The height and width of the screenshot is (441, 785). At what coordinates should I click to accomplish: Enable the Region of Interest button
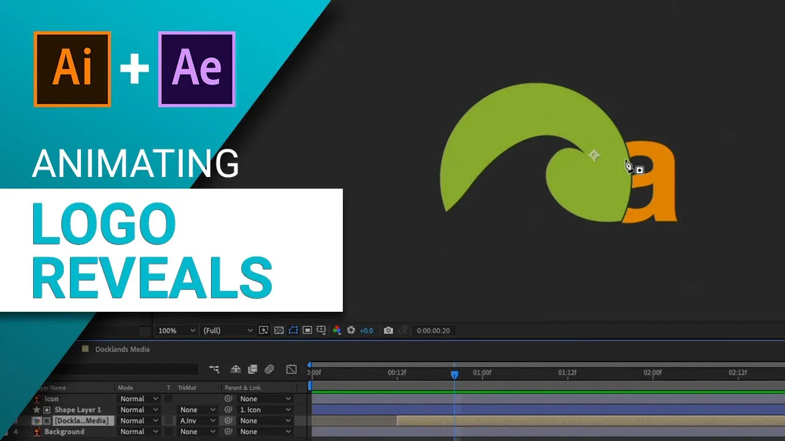307,330
